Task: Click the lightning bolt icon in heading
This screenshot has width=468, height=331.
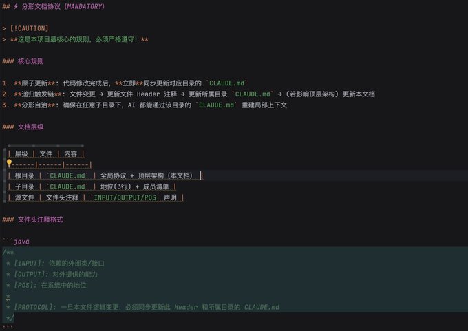Action: [x=16, y=6]
